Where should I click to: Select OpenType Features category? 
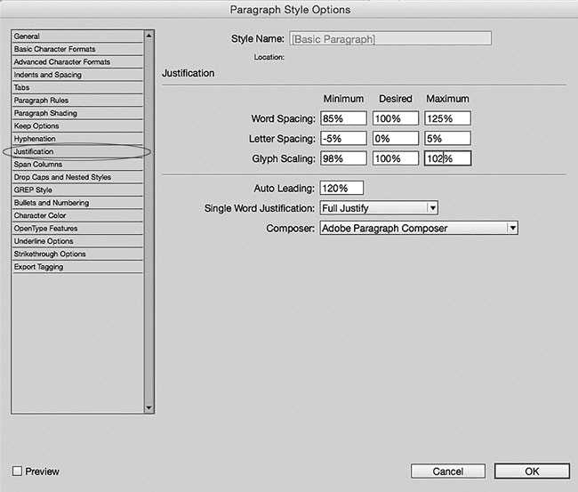pos(77,229)
